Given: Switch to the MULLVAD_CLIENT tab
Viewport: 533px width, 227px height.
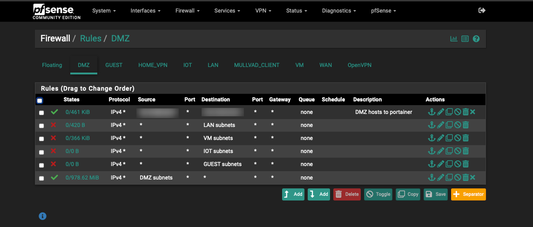Looking at the screenshot, I should coord(256,65).
